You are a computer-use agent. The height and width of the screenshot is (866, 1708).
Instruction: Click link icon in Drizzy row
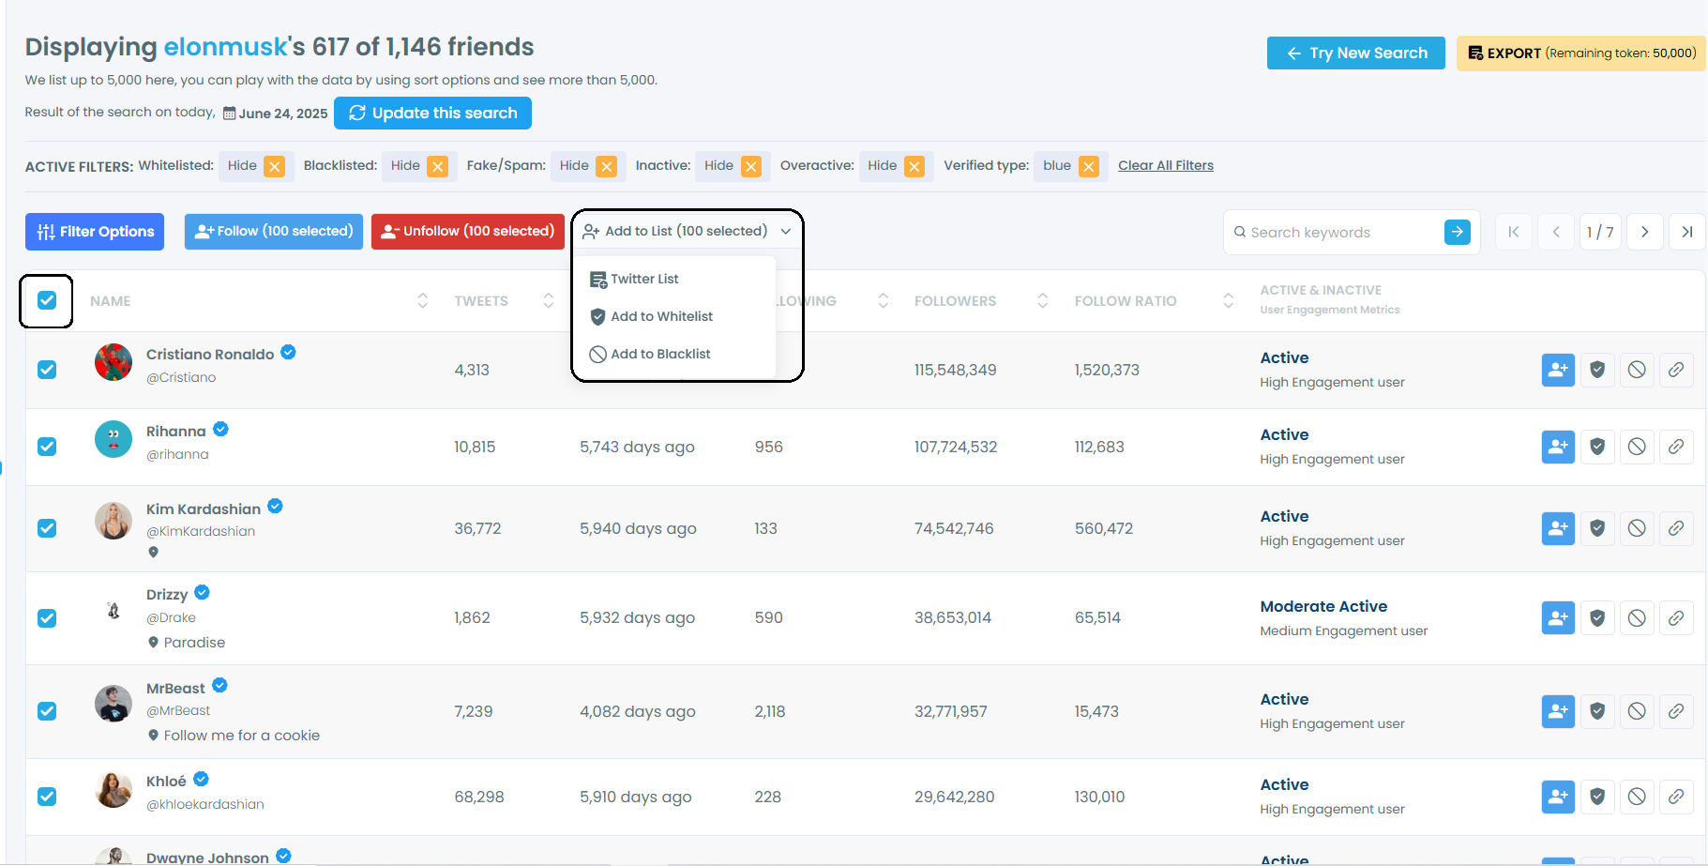(x=1676, y=617)
